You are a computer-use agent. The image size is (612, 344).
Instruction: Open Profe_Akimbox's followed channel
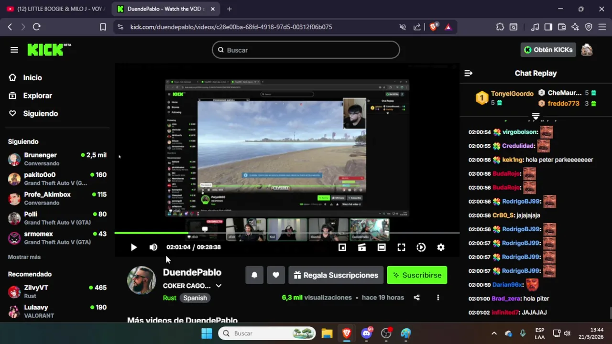point(57,198)
